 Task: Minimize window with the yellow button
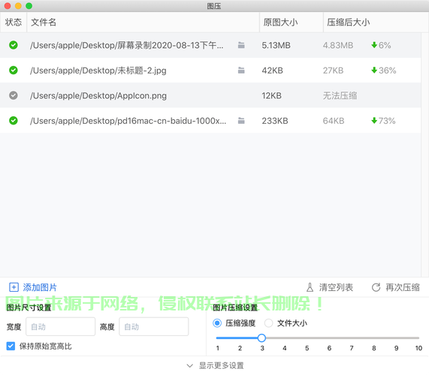tap(18, 6)
